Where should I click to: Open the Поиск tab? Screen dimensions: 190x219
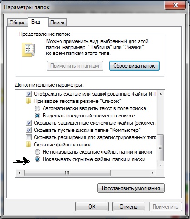[x=58, y=23]
